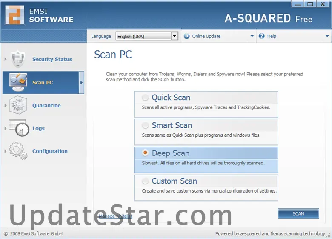Start scanning with the SCAN button
This screenshot has height=239, width=332.
298,213
